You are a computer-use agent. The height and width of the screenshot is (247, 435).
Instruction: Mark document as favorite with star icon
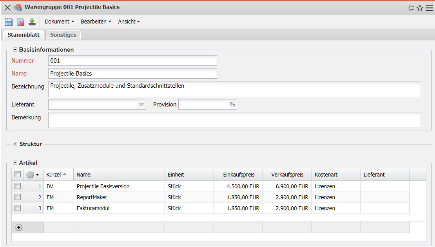(x=420, y=8)
